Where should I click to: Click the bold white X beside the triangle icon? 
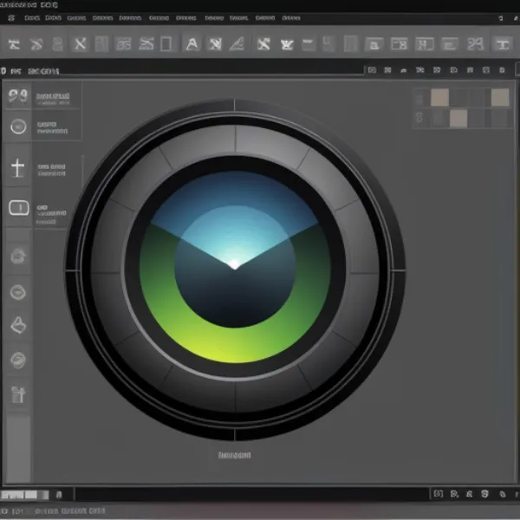263,44
